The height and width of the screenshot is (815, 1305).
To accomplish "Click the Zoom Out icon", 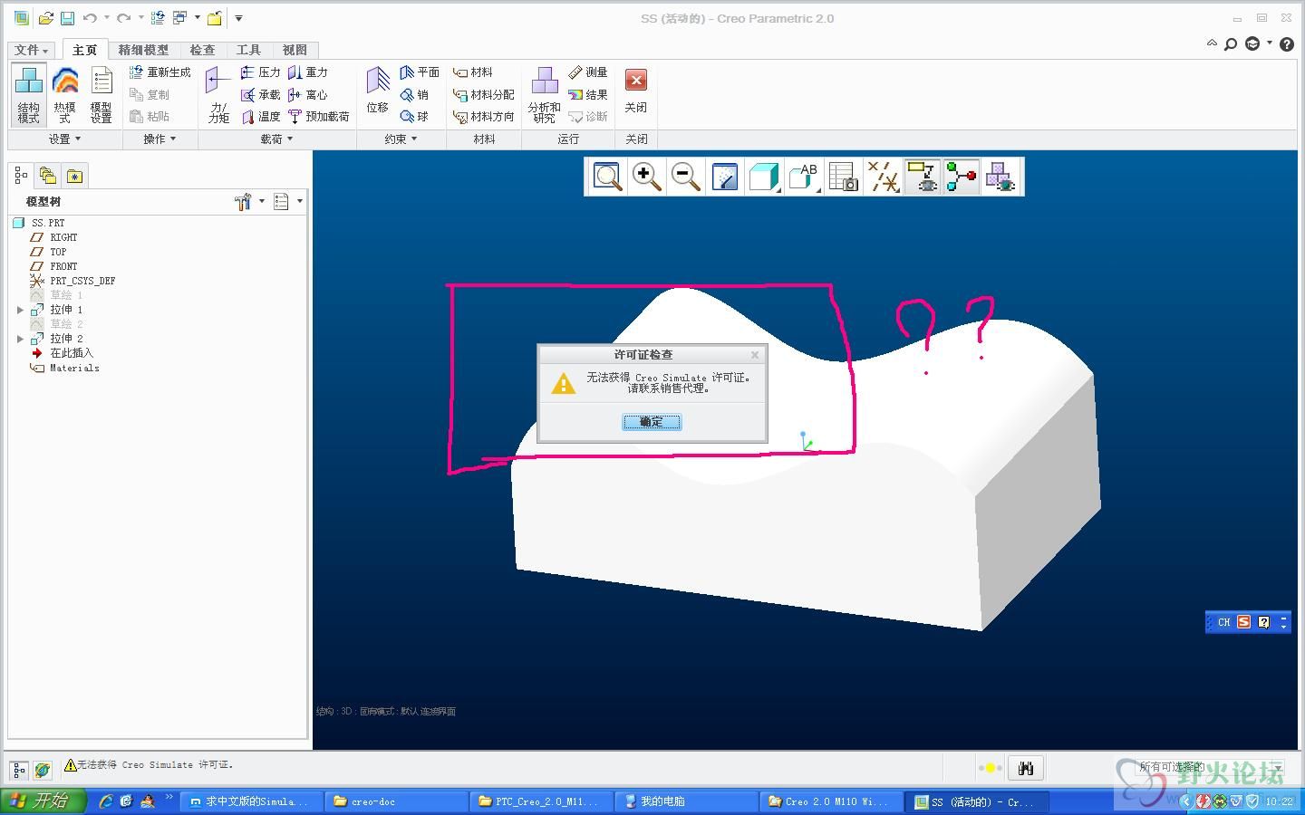I will pyautogui.click(x=685, y=177).
